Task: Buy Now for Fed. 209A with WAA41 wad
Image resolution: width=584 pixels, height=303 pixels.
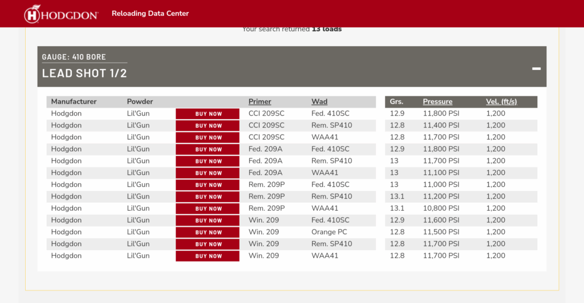Action: coord(208,173)
